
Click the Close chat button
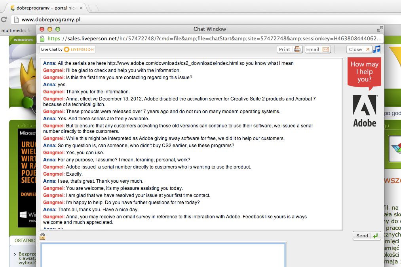click(x=359, y=49)
